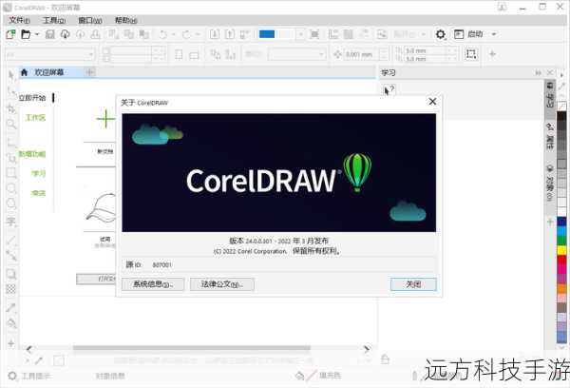Image resolution: width=570 pixels, height=388 pixels.
Task: Open the 窗口 menu
Action: tap(90, 20)
